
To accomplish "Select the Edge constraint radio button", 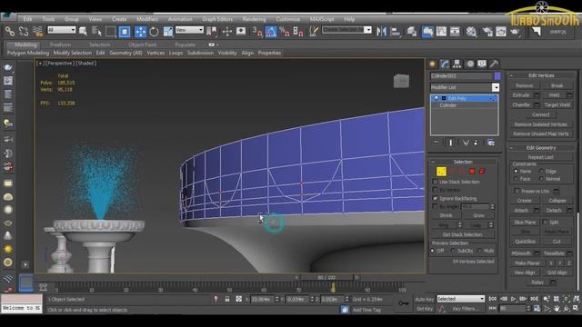I will click(542, 171).
